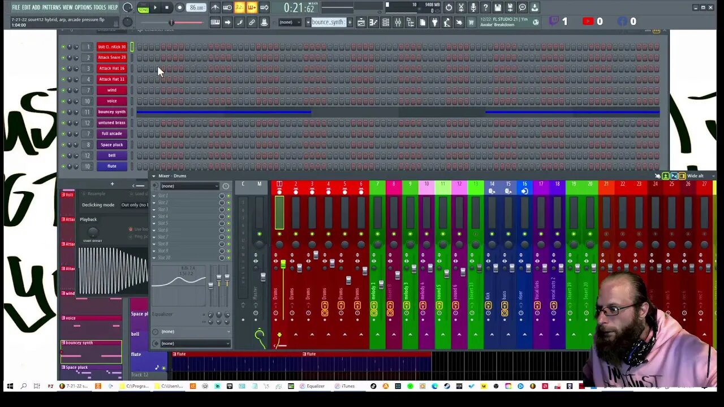Open the iTunes taskbar item
The width and height of the screenshot is (724, 407).
[x=345, y=386]
